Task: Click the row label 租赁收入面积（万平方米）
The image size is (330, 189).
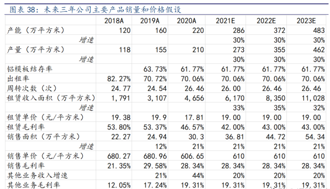Action: (x=51, y=98)
